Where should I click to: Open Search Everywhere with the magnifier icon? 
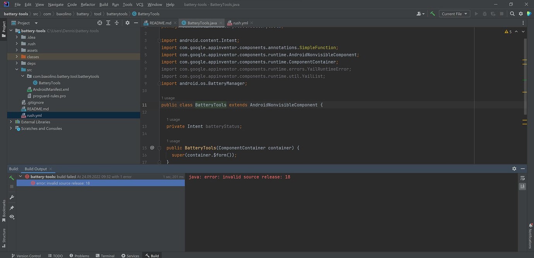(x=512, y=13)
